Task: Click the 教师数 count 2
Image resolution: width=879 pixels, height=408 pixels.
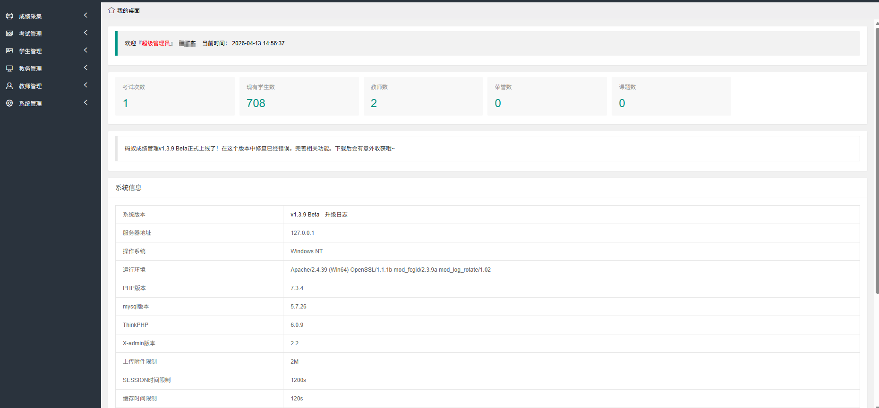Action: 374,103
